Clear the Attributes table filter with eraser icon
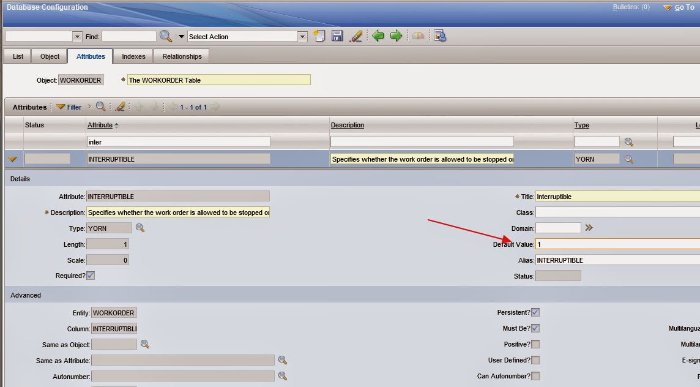Image resolution: width=700 pixels, height=387 pixels. [x=120, y=107]
